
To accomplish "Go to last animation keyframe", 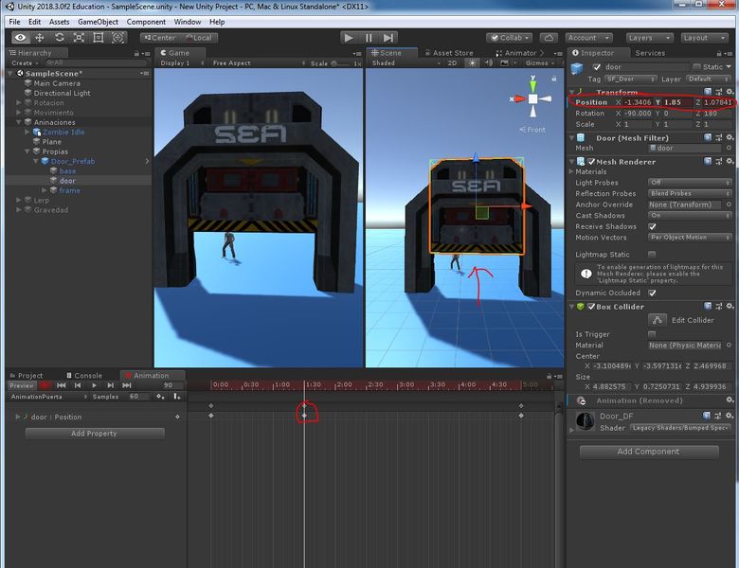I will (127, 385).
